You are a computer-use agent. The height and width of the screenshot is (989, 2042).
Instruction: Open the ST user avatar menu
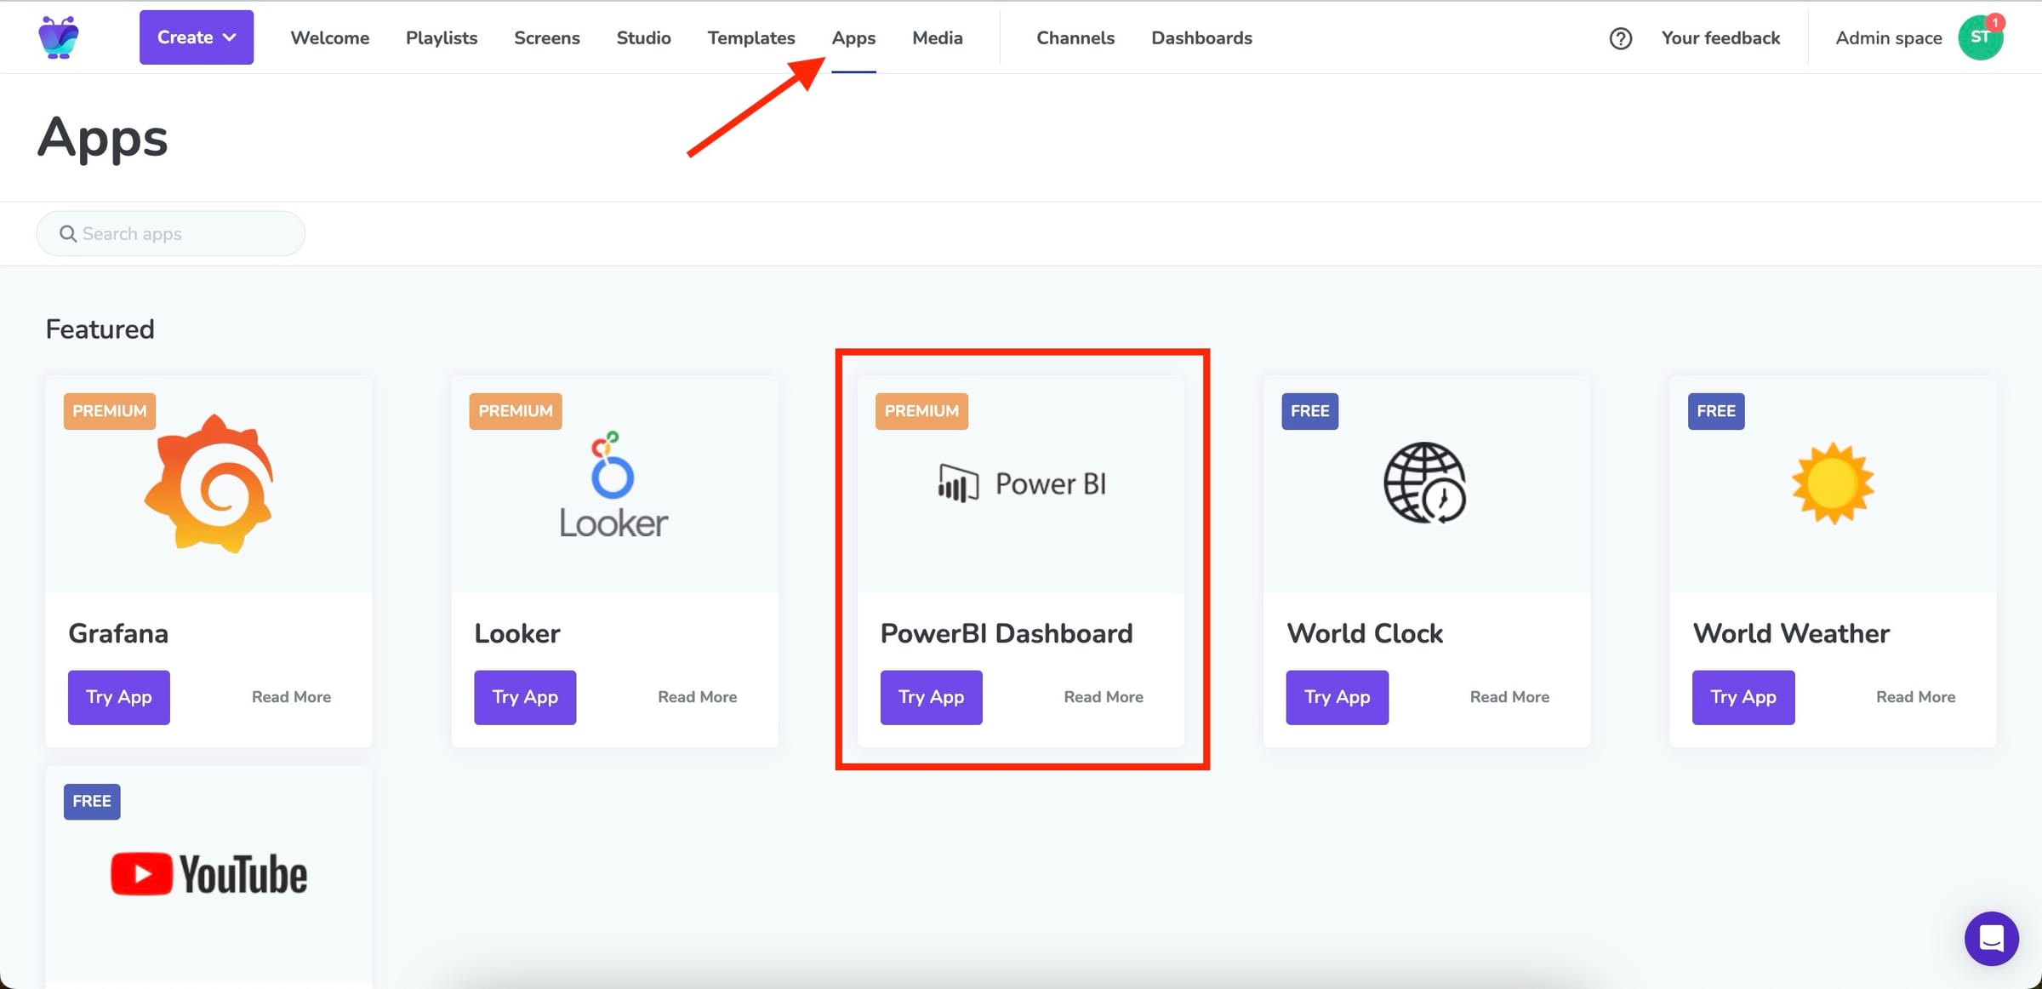click(1981, 37)
